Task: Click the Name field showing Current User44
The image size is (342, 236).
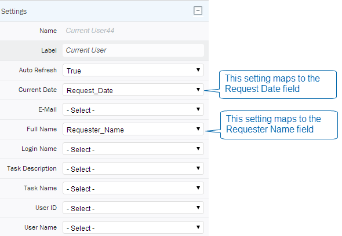Action: coord(90,31)
